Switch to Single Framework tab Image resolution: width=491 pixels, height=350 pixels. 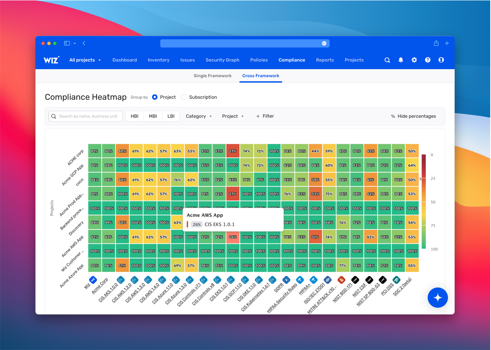pyautogui.click(x=213, y=76)
